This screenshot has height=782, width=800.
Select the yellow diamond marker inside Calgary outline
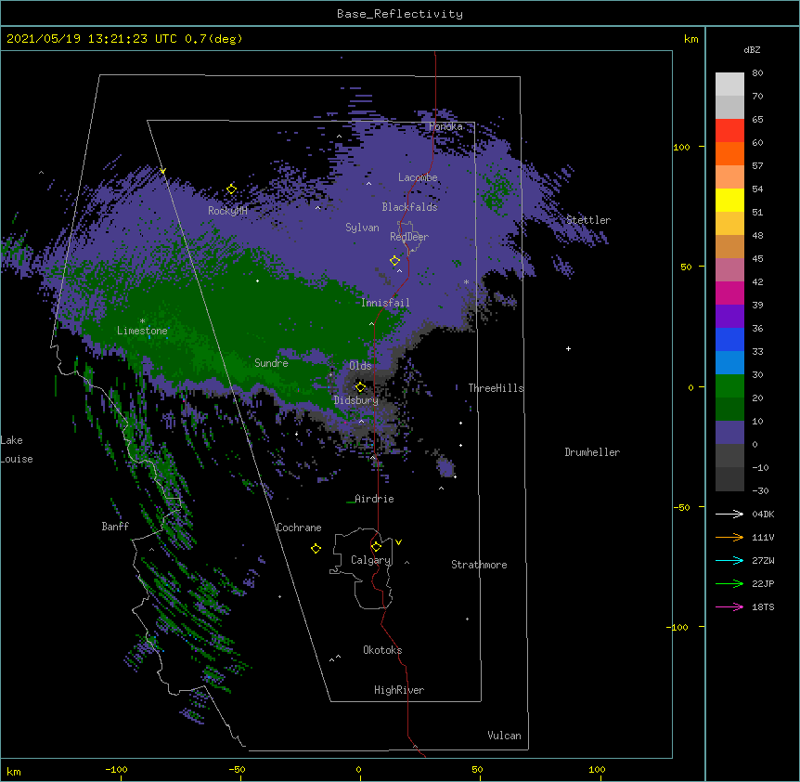click(376, 547)
